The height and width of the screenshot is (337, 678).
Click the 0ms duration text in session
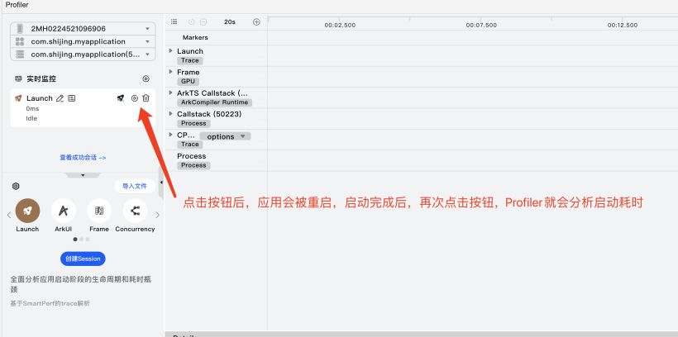click(x=32, y=109)
